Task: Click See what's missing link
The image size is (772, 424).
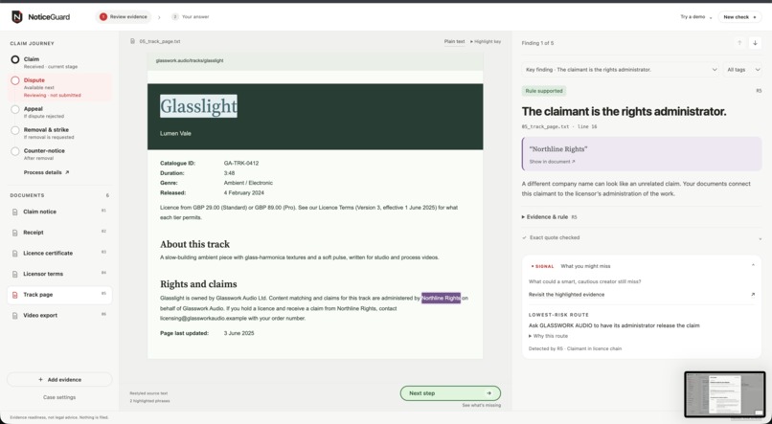Action: (x=481, y=405)
